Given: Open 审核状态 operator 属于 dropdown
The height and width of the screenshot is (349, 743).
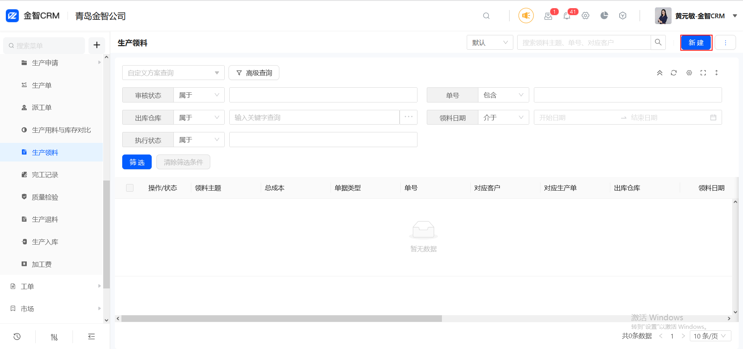Looking at the screenshot, I should point(199,95).
